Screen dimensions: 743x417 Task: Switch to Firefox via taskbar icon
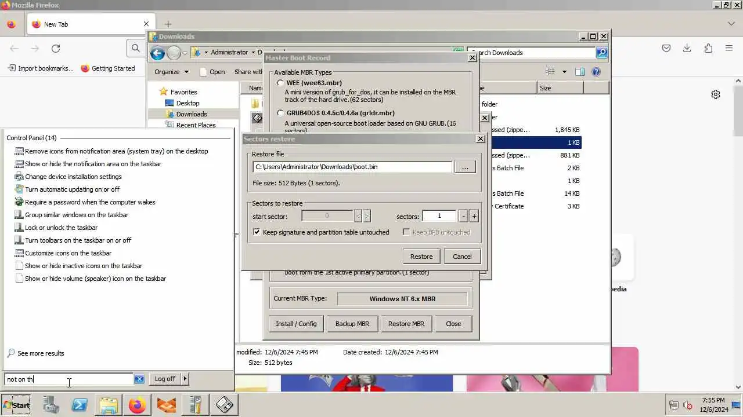pyautogui.click(x=138, y=405)
